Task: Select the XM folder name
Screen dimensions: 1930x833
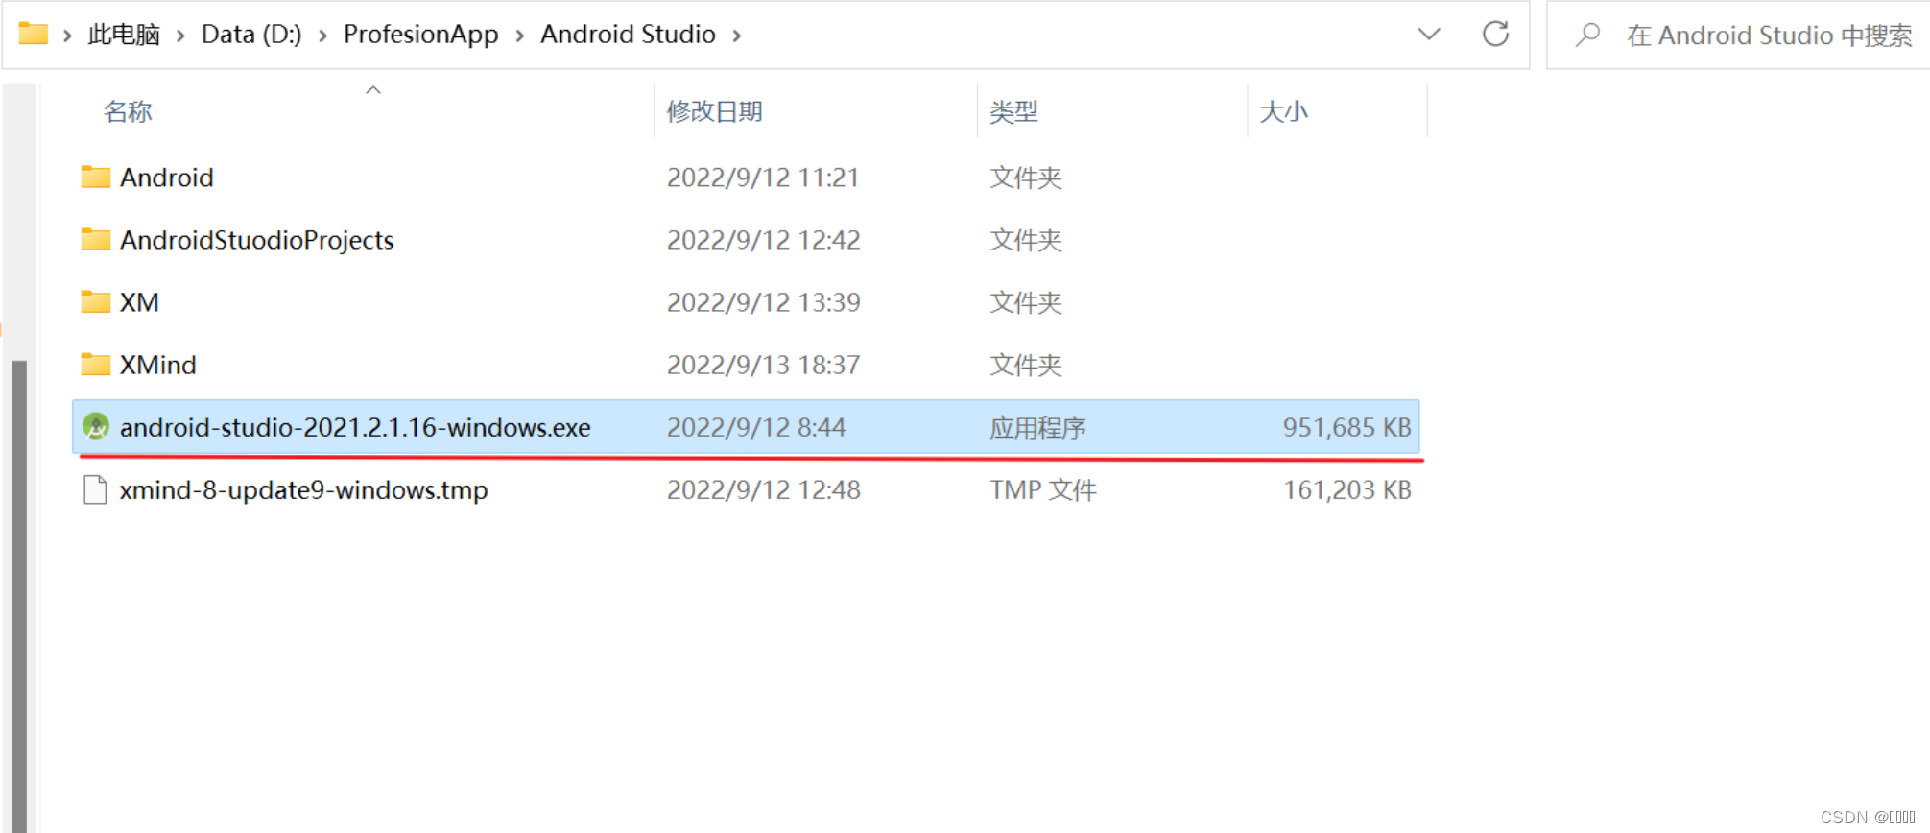Action: (x=139, y=303)
